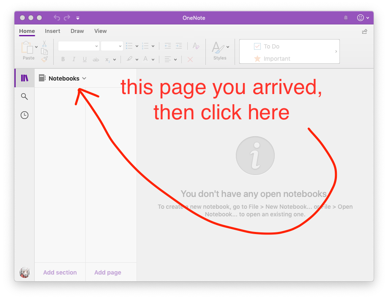This screenshot has height=299, width=388.
Task: Click the Decrease Indent icon
Action: pos(168,46)
